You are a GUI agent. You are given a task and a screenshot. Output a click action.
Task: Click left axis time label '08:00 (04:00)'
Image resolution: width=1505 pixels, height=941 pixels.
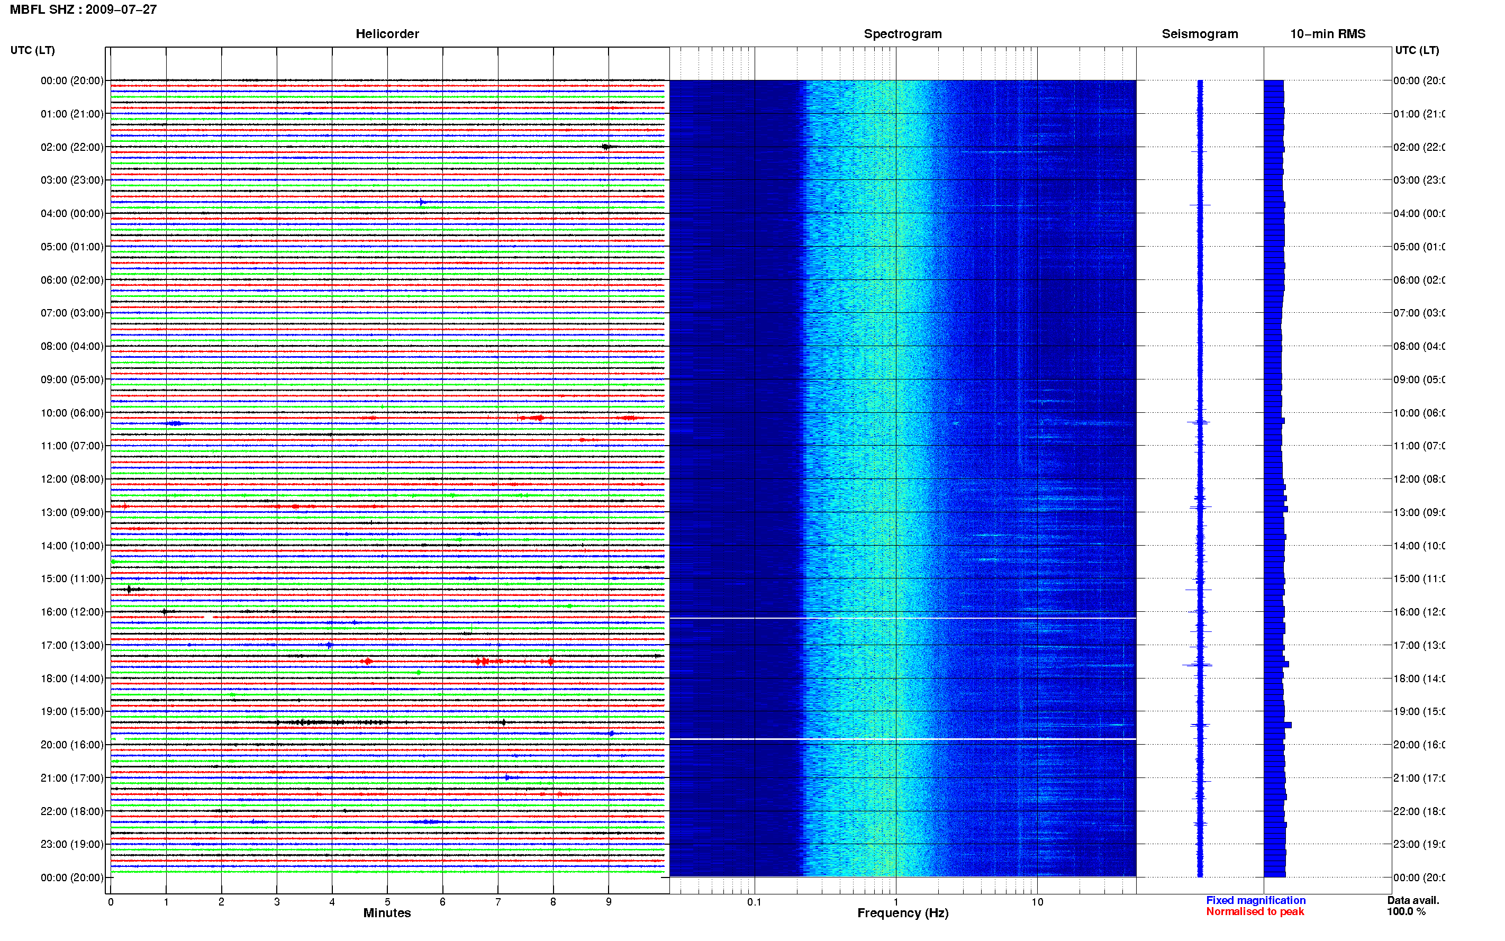pos(72,346)
